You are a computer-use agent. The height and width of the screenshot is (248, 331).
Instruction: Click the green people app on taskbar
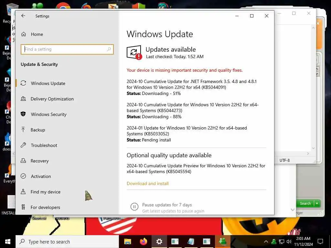coord(222,242)
